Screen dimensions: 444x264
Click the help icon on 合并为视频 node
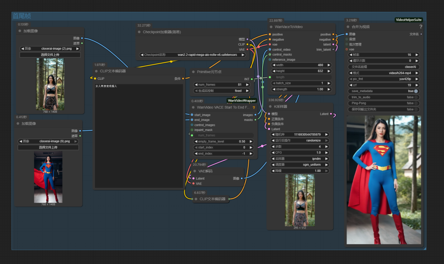pos(421,27)
